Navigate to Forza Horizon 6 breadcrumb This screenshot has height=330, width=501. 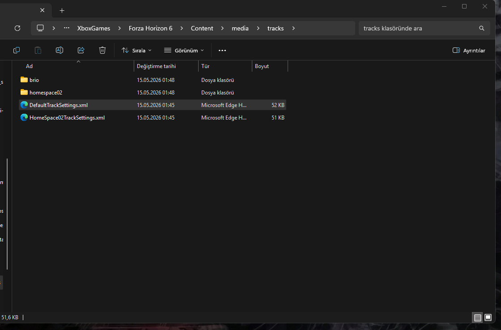[x=150, y=28]
